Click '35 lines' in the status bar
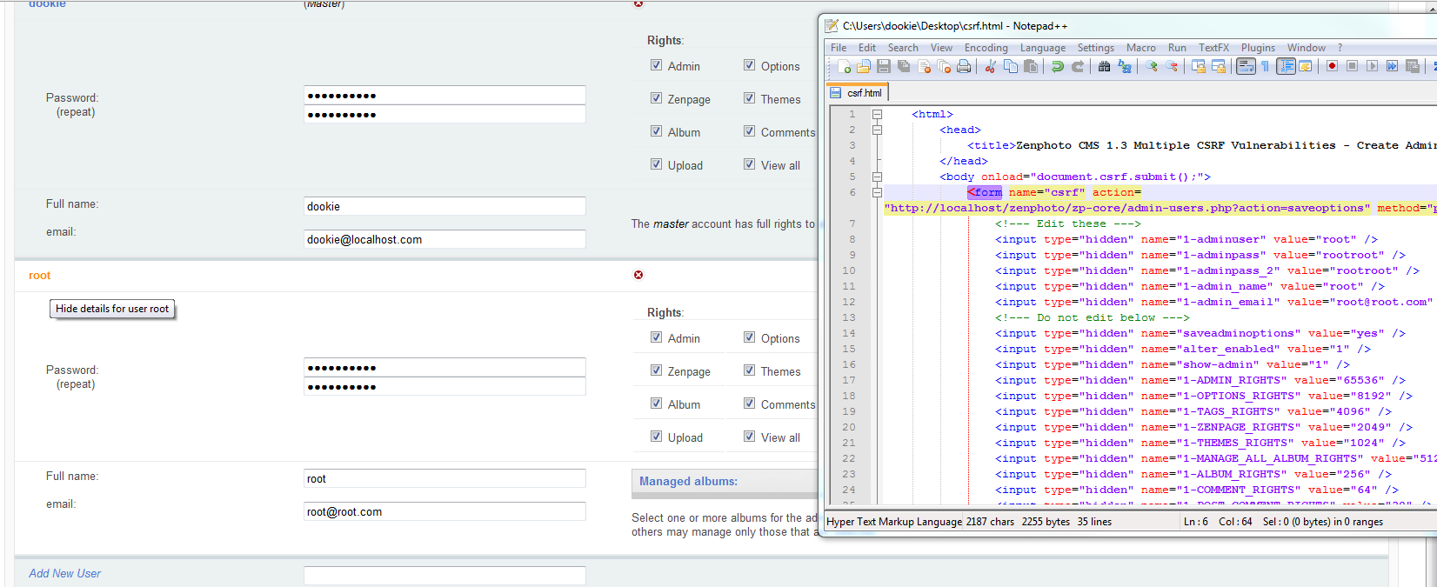Screen dimensions: 1437x587 coord(1094,522)
